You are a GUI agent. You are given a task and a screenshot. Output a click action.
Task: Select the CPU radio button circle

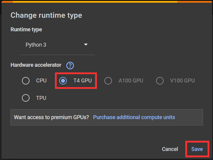[26, 81]
